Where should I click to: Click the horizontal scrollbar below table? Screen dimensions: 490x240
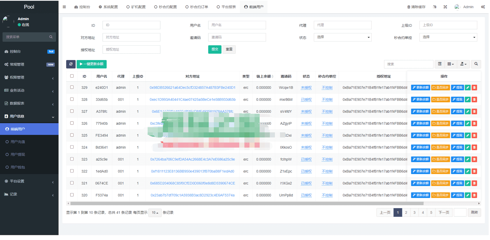247,204
